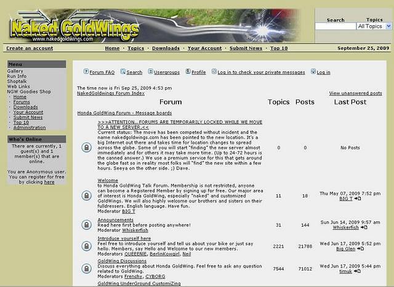Click the 'here' register link in Who's Online
Screen dimensions: 394x287
tap(49, 182)
